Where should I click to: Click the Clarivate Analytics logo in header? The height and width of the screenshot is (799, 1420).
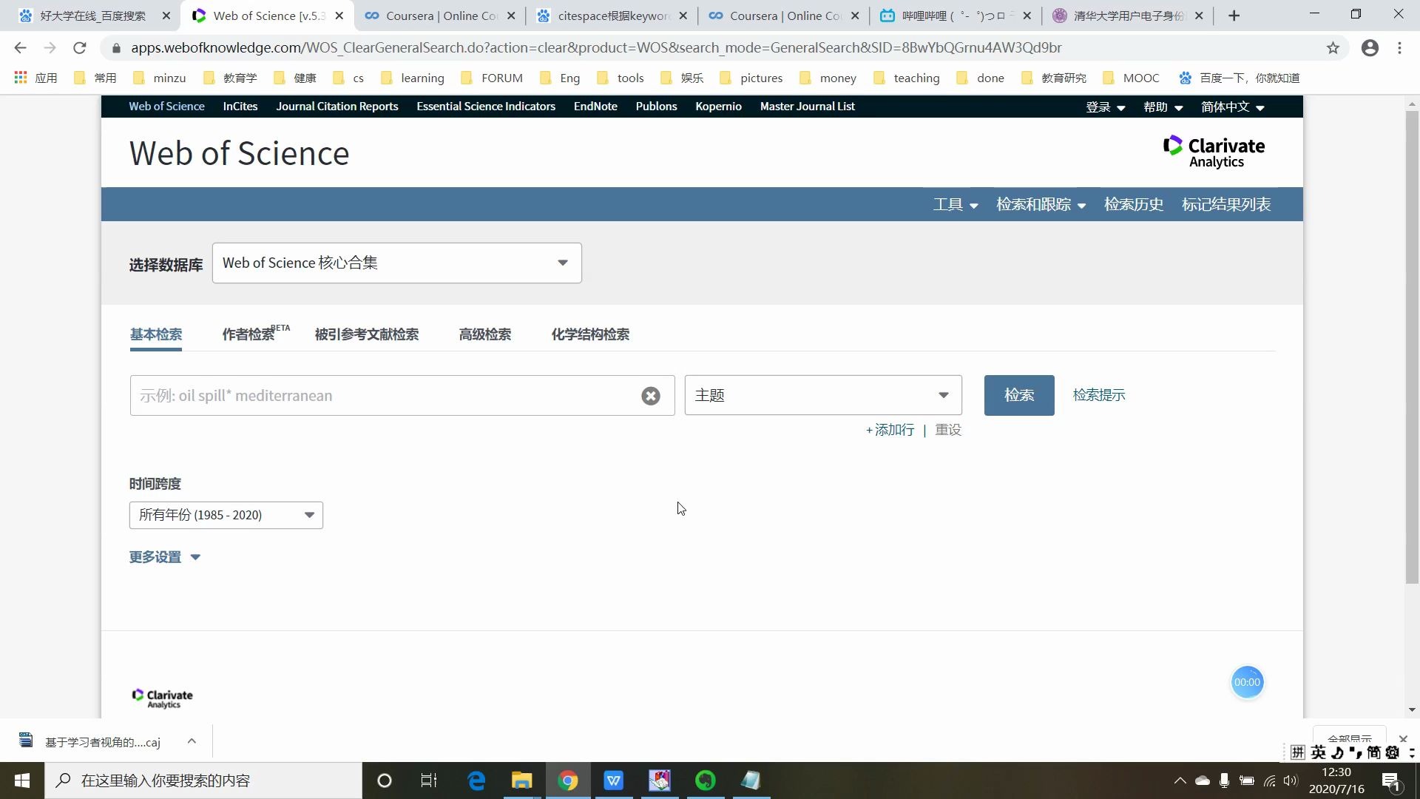coord(1214,152)
